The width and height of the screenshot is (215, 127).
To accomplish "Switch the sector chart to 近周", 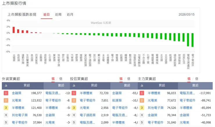I will (x=58, y=15).
